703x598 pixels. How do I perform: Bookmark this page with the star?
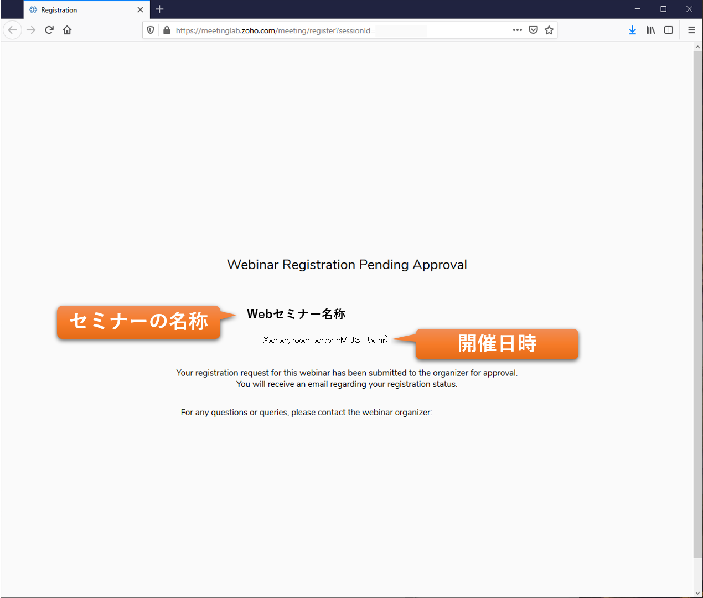[549, 30]
